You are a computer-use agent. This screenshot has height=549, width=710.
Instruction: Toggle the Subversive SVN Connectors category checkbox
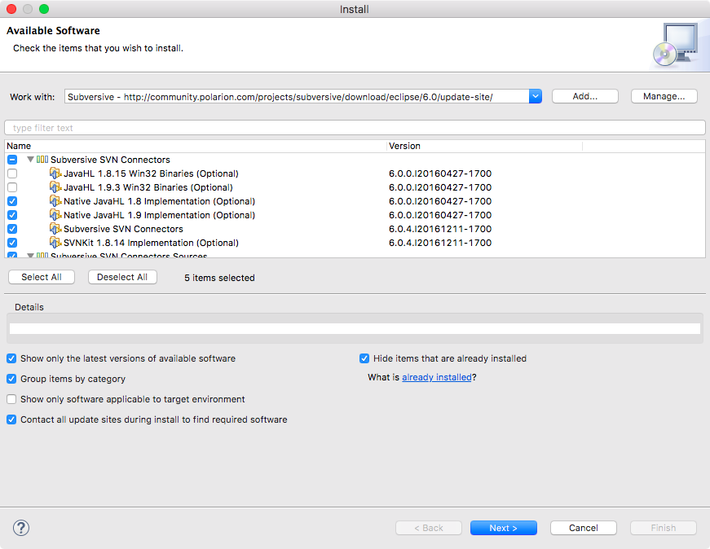pyautogui.click(x=12, y=160)
